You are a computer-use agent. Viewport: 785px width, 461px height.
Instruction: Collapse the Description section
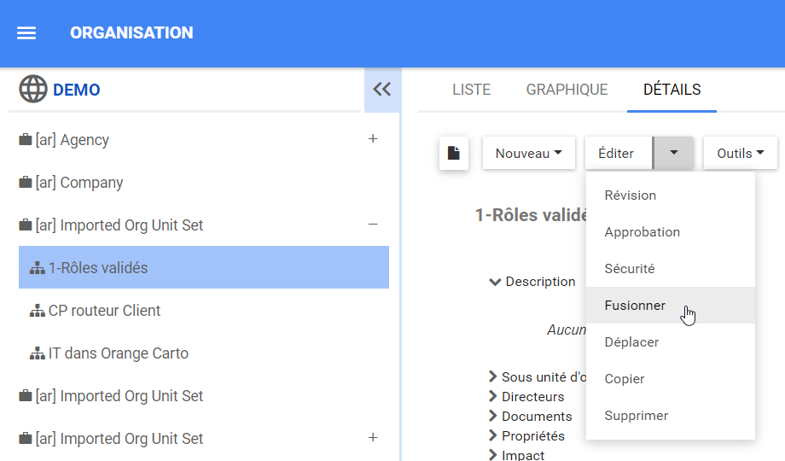tap(495, 282)
